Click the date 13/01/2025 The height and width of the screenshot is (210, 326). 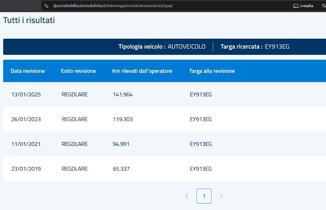tap(26, 94)
